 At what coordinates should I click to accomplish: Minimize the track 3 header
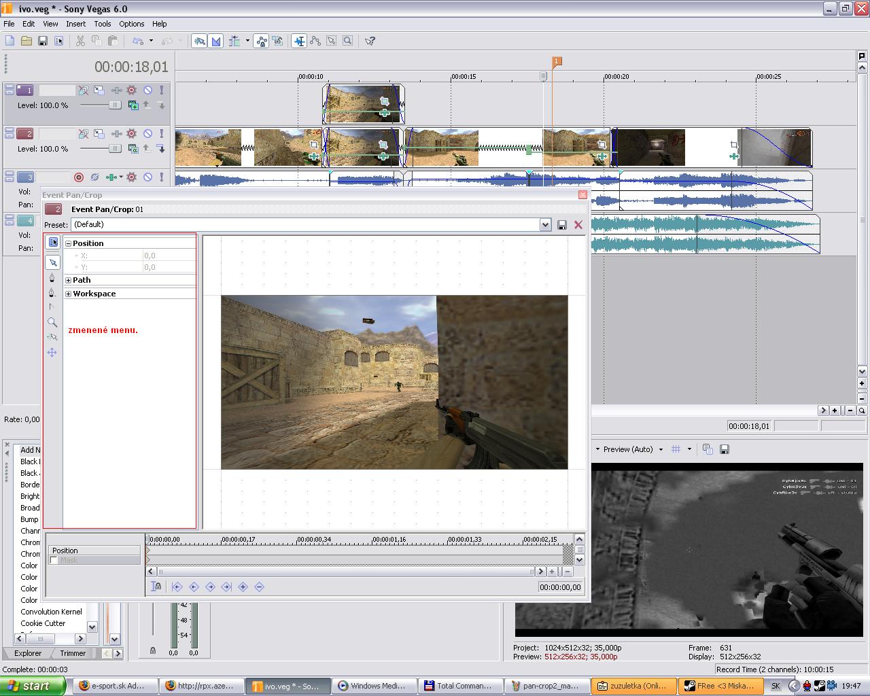[10, 175]
